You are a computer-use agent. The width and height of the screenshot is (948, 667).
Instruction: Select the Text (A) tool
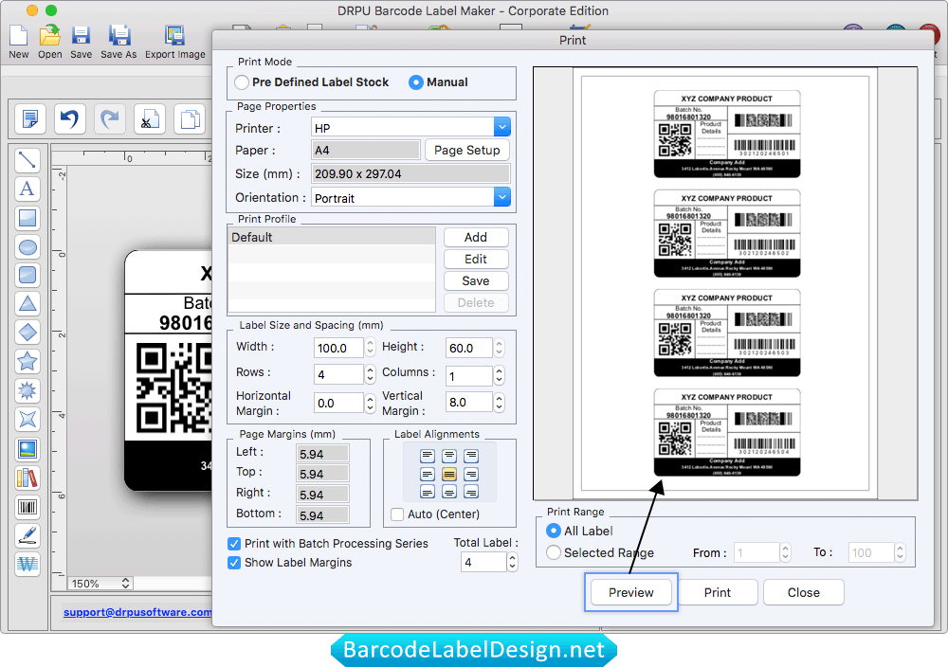tap(27, 189)
